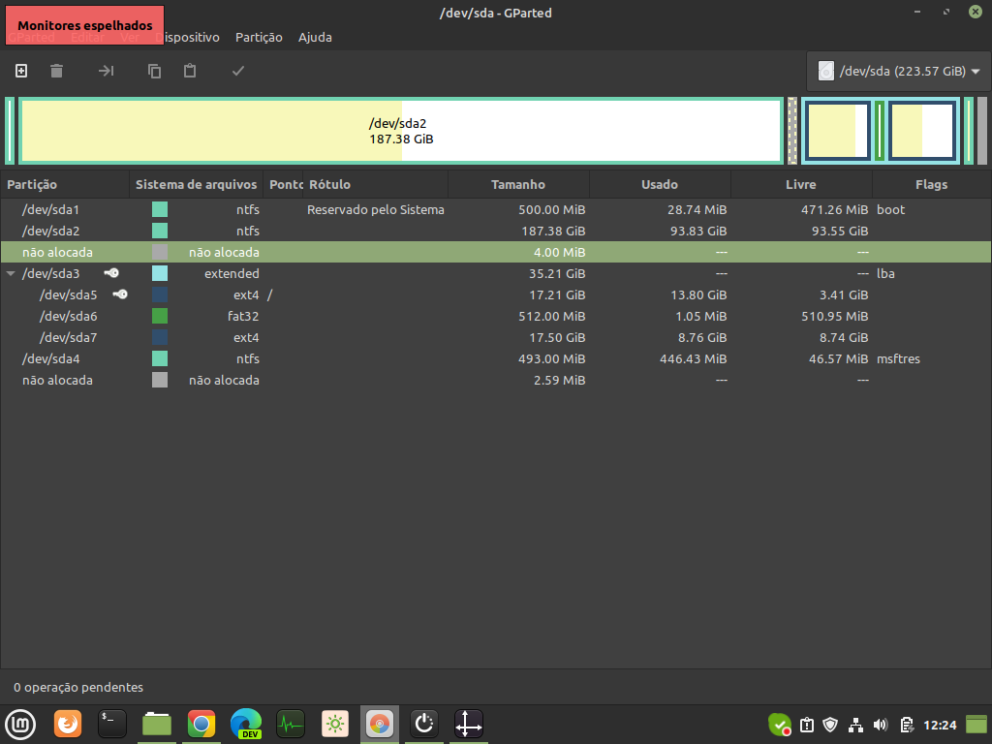Viewport: 992px width, 744px height.
Task: Click the clipboard tray icon beside clock
Action: [x=906, y=725]
